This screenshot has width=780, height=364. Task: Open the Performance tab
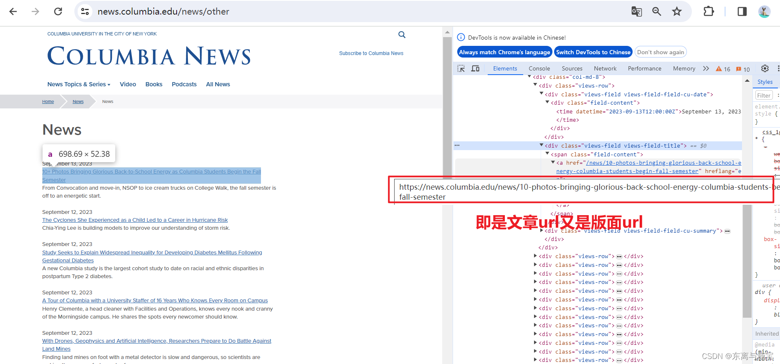pos(644,69)
